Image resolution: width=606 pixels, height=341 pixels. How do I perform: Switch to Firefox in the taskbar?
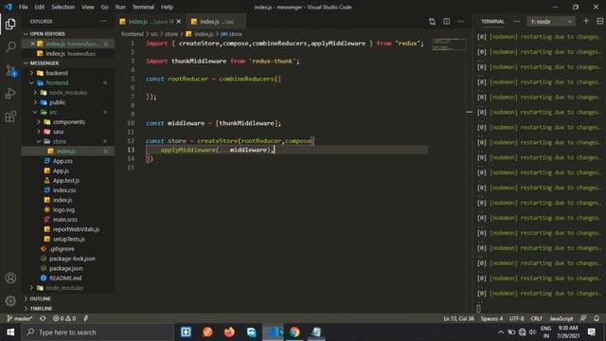coord(229,332)
